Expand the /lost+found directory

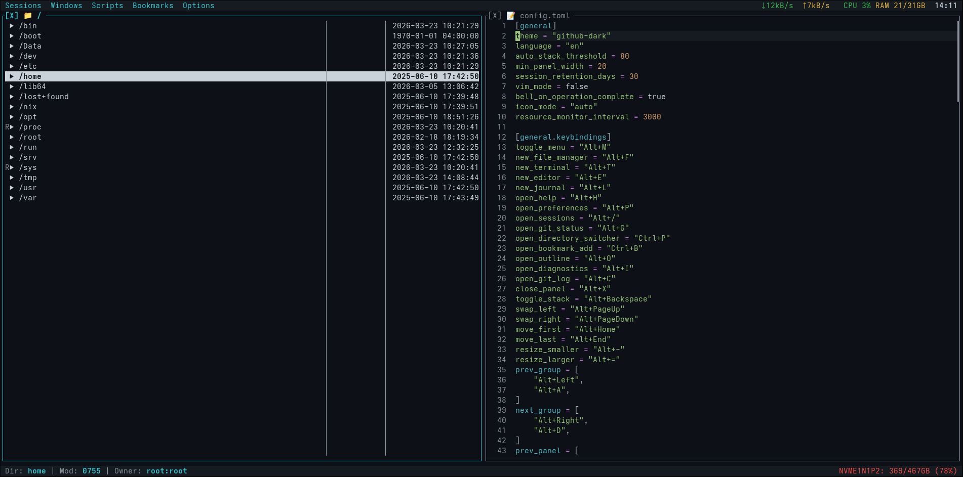12,97
